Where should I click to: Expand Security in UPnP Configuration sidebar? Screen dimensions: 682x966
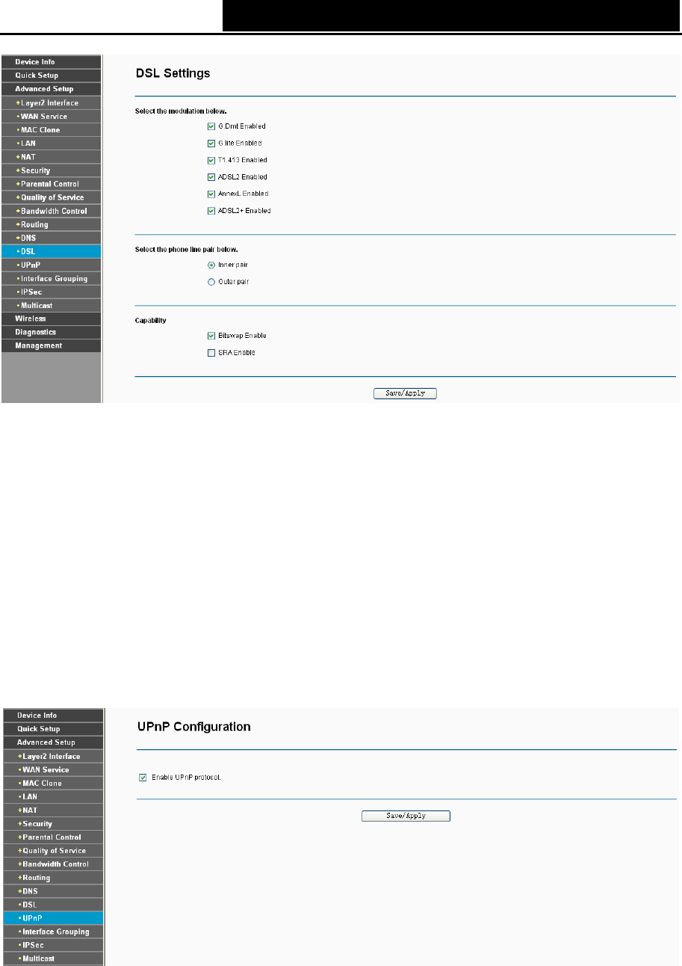click(53, 823)
